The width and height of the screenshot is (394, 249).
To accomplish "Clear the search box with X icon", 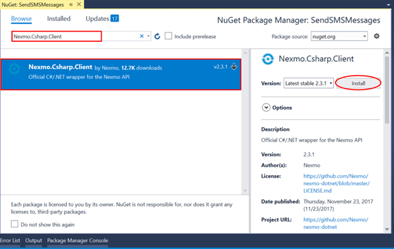I will tap(141, 36).
